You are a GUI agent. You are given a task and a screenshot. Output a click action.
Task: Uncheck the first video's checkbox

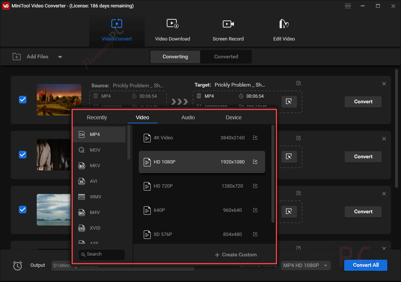23,99
